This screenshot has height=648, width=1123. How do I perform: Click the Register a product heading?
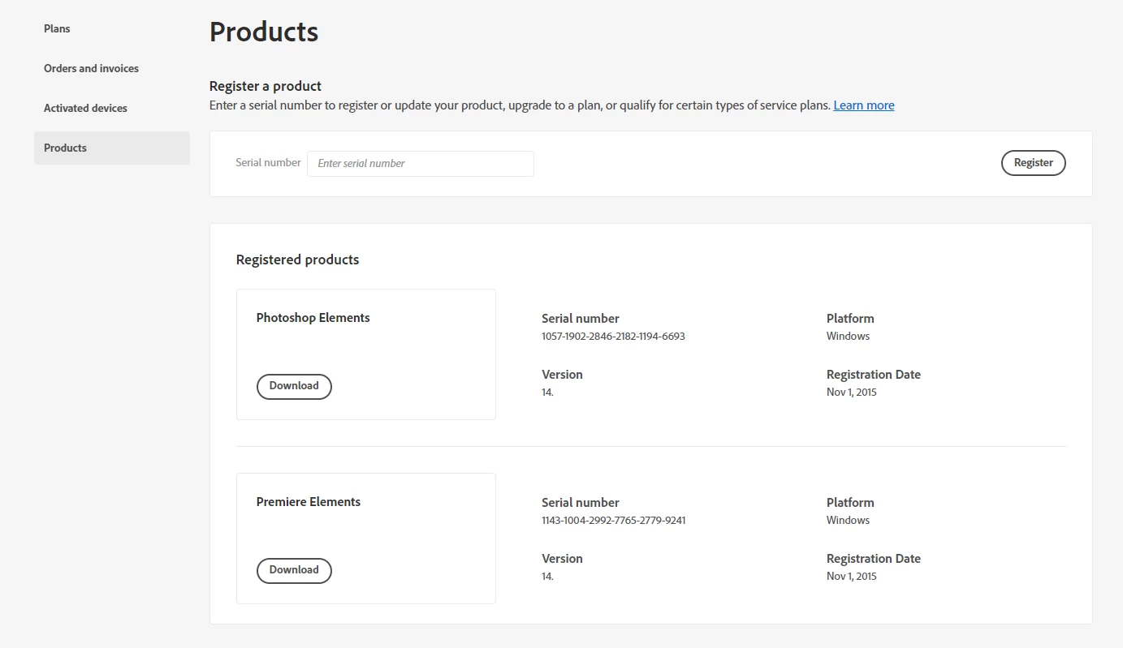[x=265, y=86]
